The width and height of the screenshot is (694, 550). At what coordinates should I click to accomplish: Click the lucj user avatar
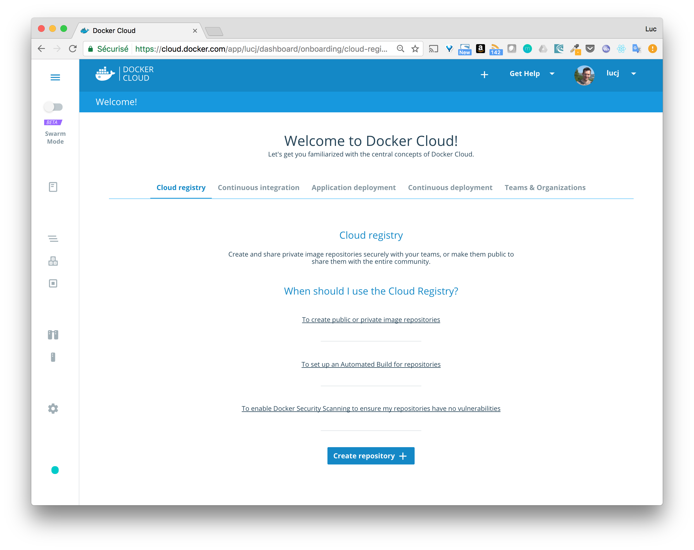(x=584, y=75)
